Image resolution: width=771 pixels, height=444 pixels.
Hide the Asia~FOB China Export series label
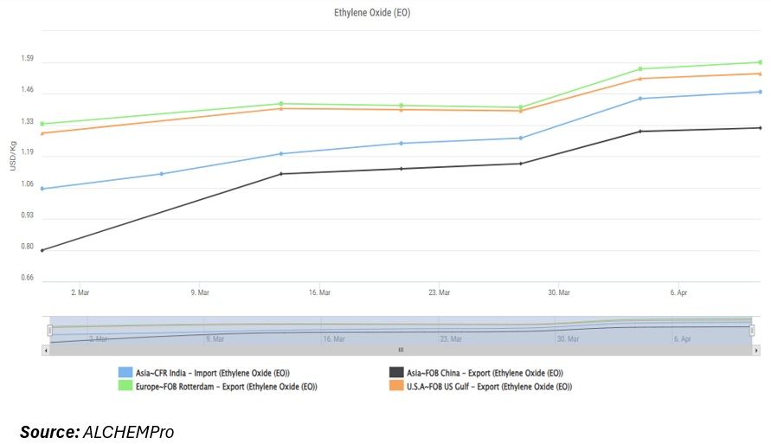(x=485, y=373)
